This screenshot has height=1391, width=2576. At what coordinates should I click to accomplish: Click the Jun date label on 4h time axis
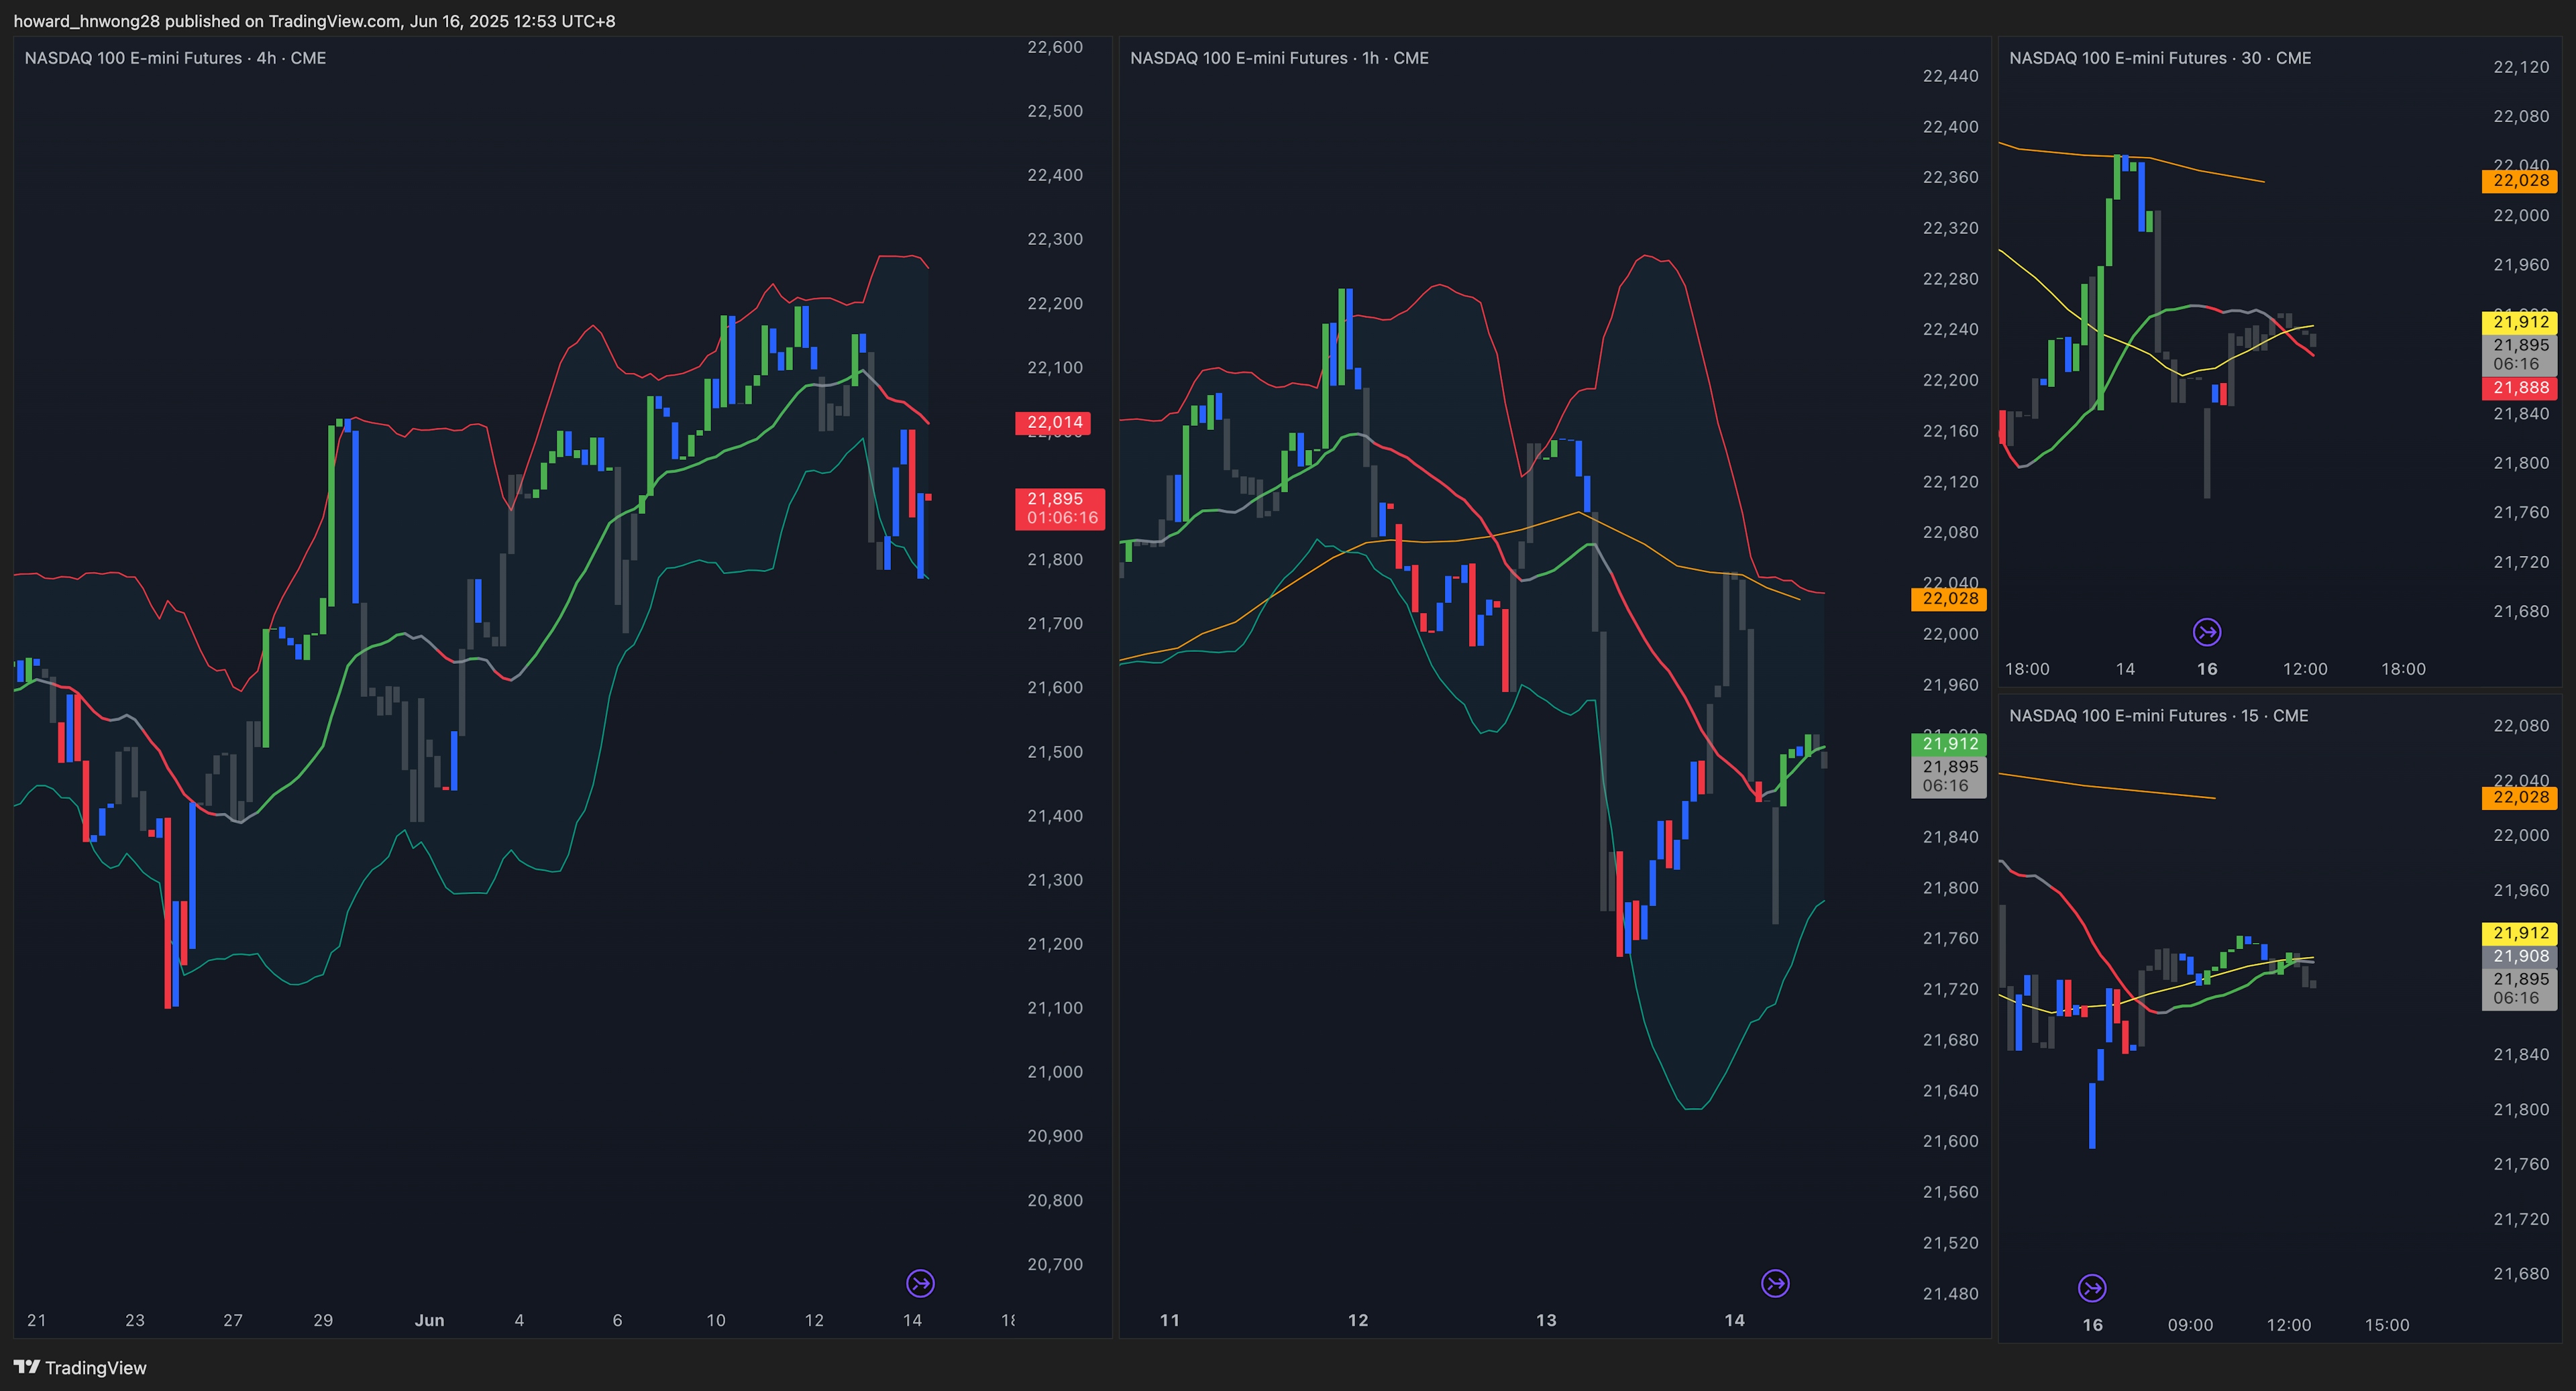[429, 1320]
